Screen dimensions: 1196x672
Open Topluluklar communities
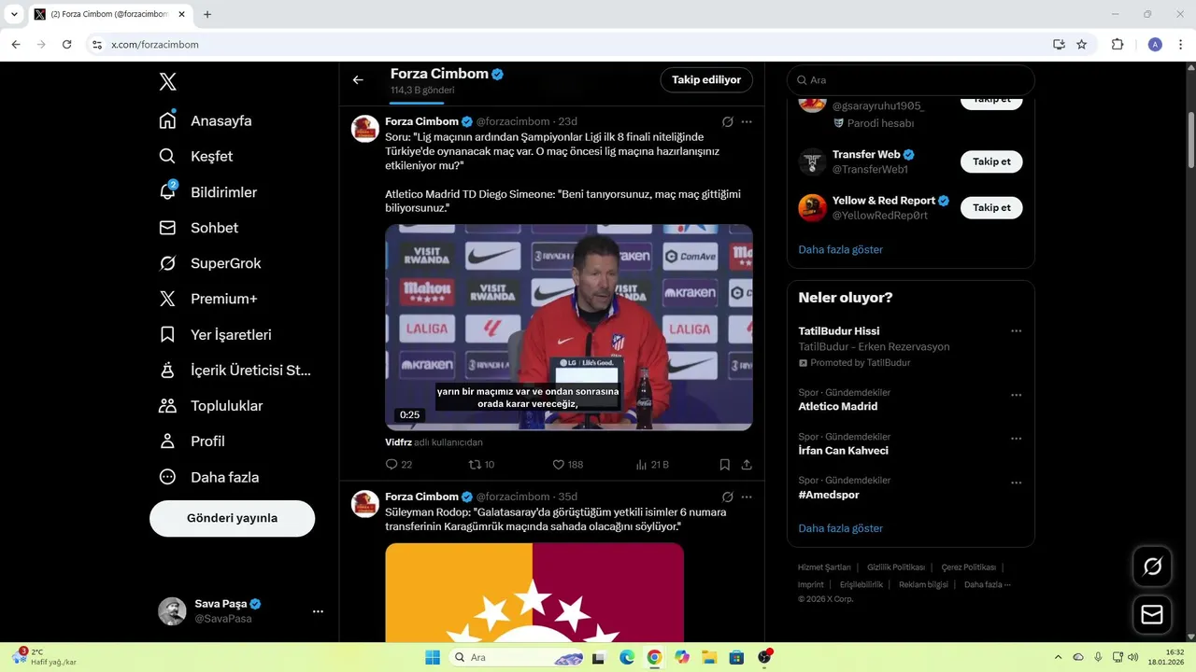click(211, 406)
